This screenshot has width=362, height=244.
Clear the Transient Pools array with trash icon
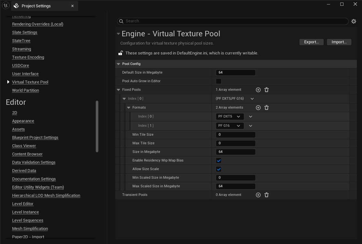(267, 195)
